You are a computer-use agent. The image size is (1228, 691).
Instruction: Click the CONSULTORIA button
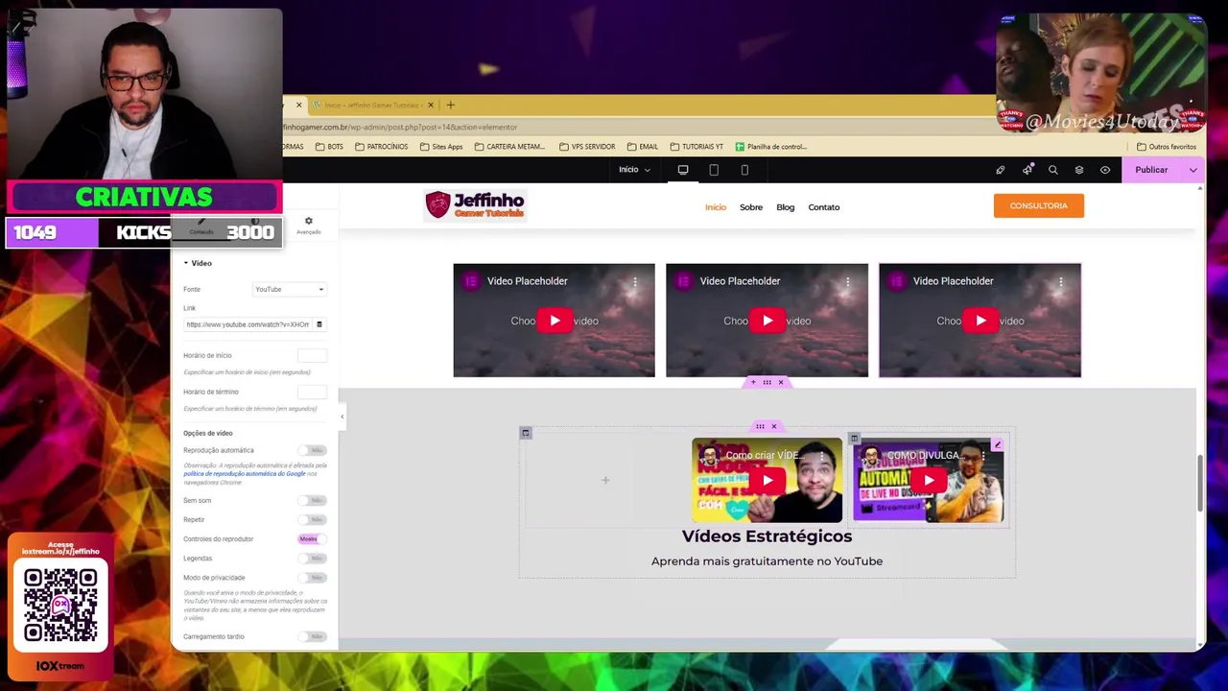click(1039, 205)
